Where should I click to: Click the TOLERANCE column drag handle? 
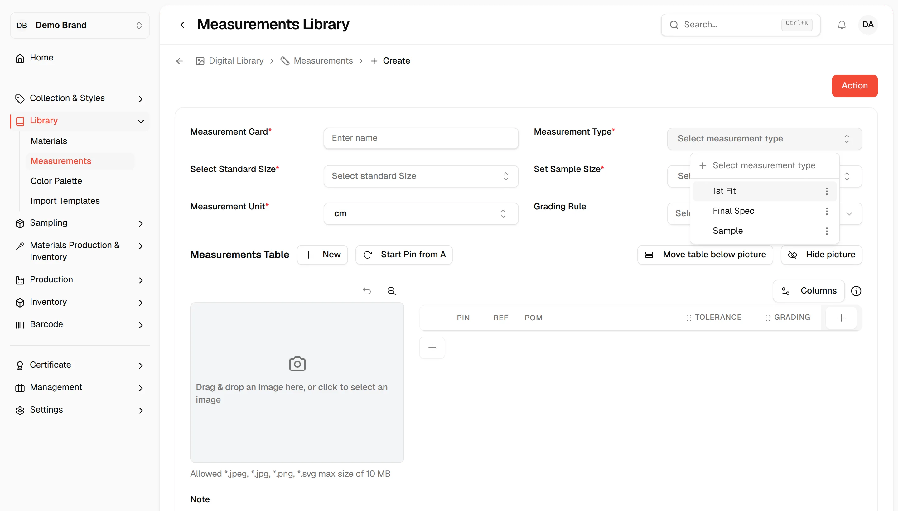point(688,318)
